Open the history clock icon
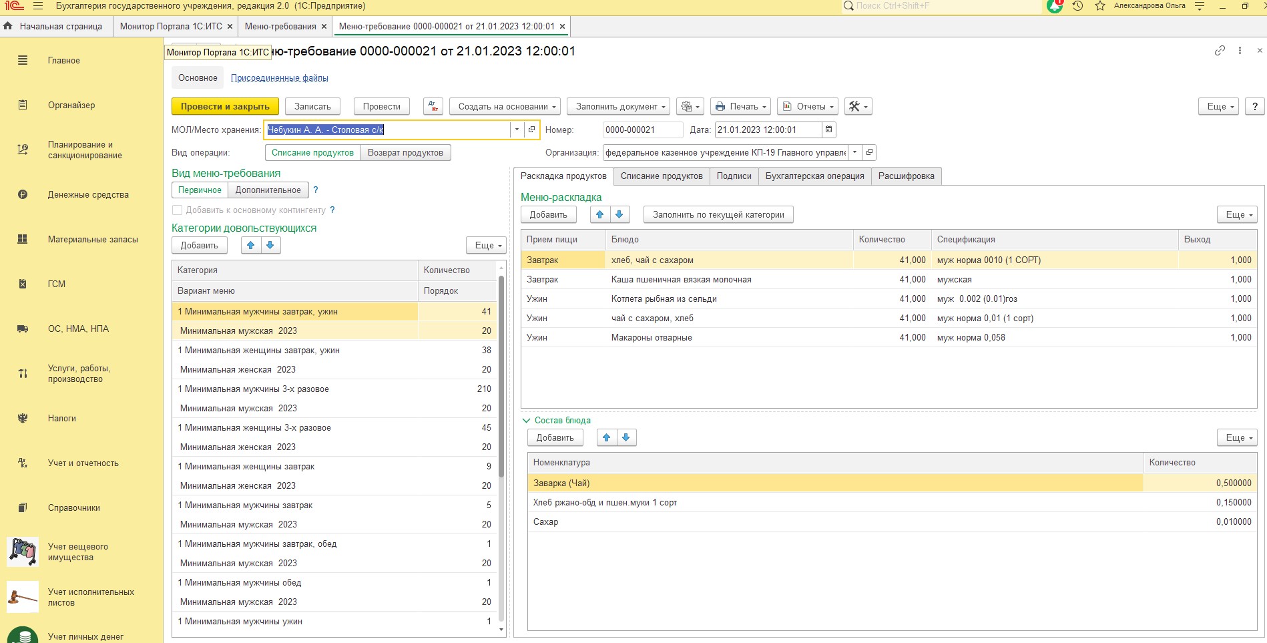1267x643 pixels. [1077, 6]
